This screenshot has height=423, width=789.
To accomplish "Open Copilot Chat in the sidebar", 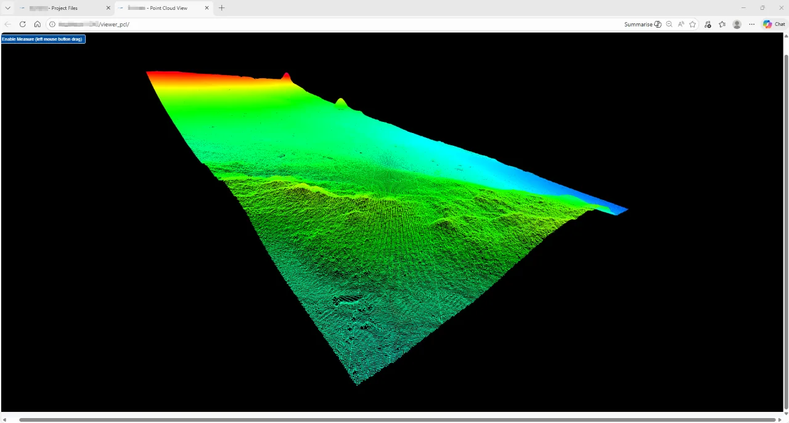I will [774, 24].
